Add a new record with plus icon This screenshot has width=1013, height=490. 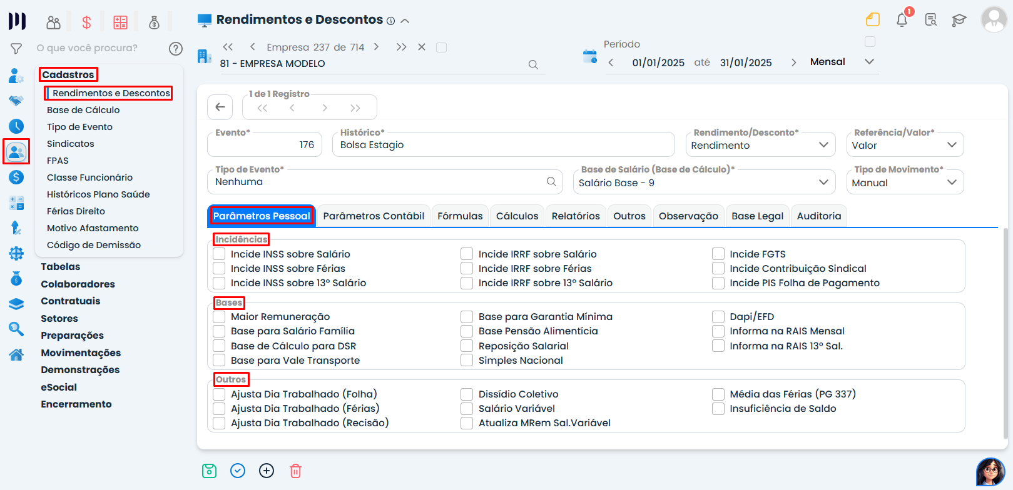(267, 471)
